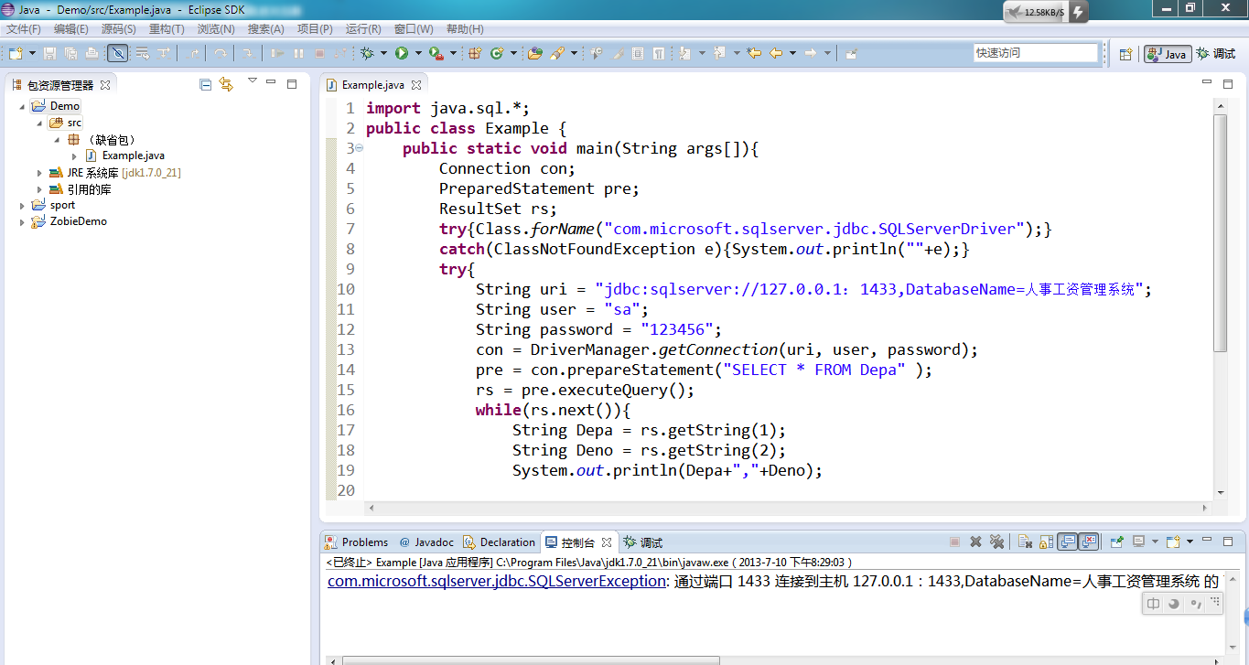The image size is (1249, 665).
Task: Click the Save All icon
Action: [70, 53]
